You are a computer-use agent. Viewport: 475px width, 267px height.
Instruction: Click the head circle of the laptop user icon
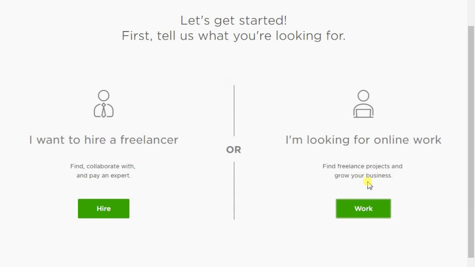click(x=363, y=96)
